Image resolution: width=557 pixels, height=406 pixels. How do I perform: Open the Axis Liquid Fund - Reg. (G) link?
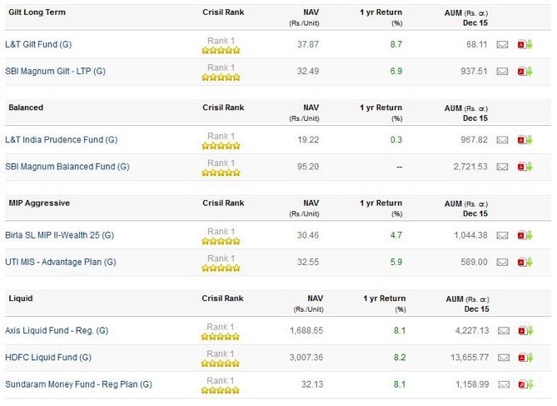click(57, 331)
